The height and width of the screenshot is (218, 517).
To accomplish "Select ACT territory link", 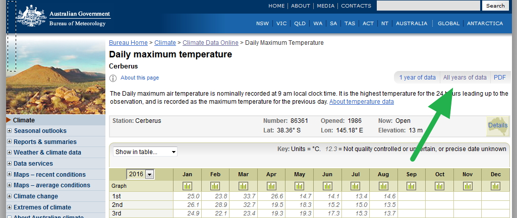I will tap(368, 23).
